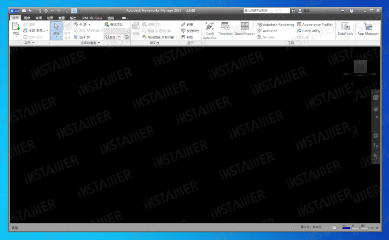Switch to the 审阅 Review tab
Viewport: 389px width, 240px height.
tap(39, 18)
